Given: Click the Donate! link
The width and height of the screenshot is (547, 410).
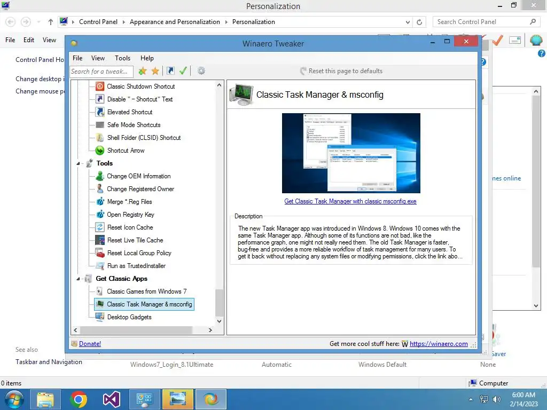Looking at the screenshot, I should [90, 344].
